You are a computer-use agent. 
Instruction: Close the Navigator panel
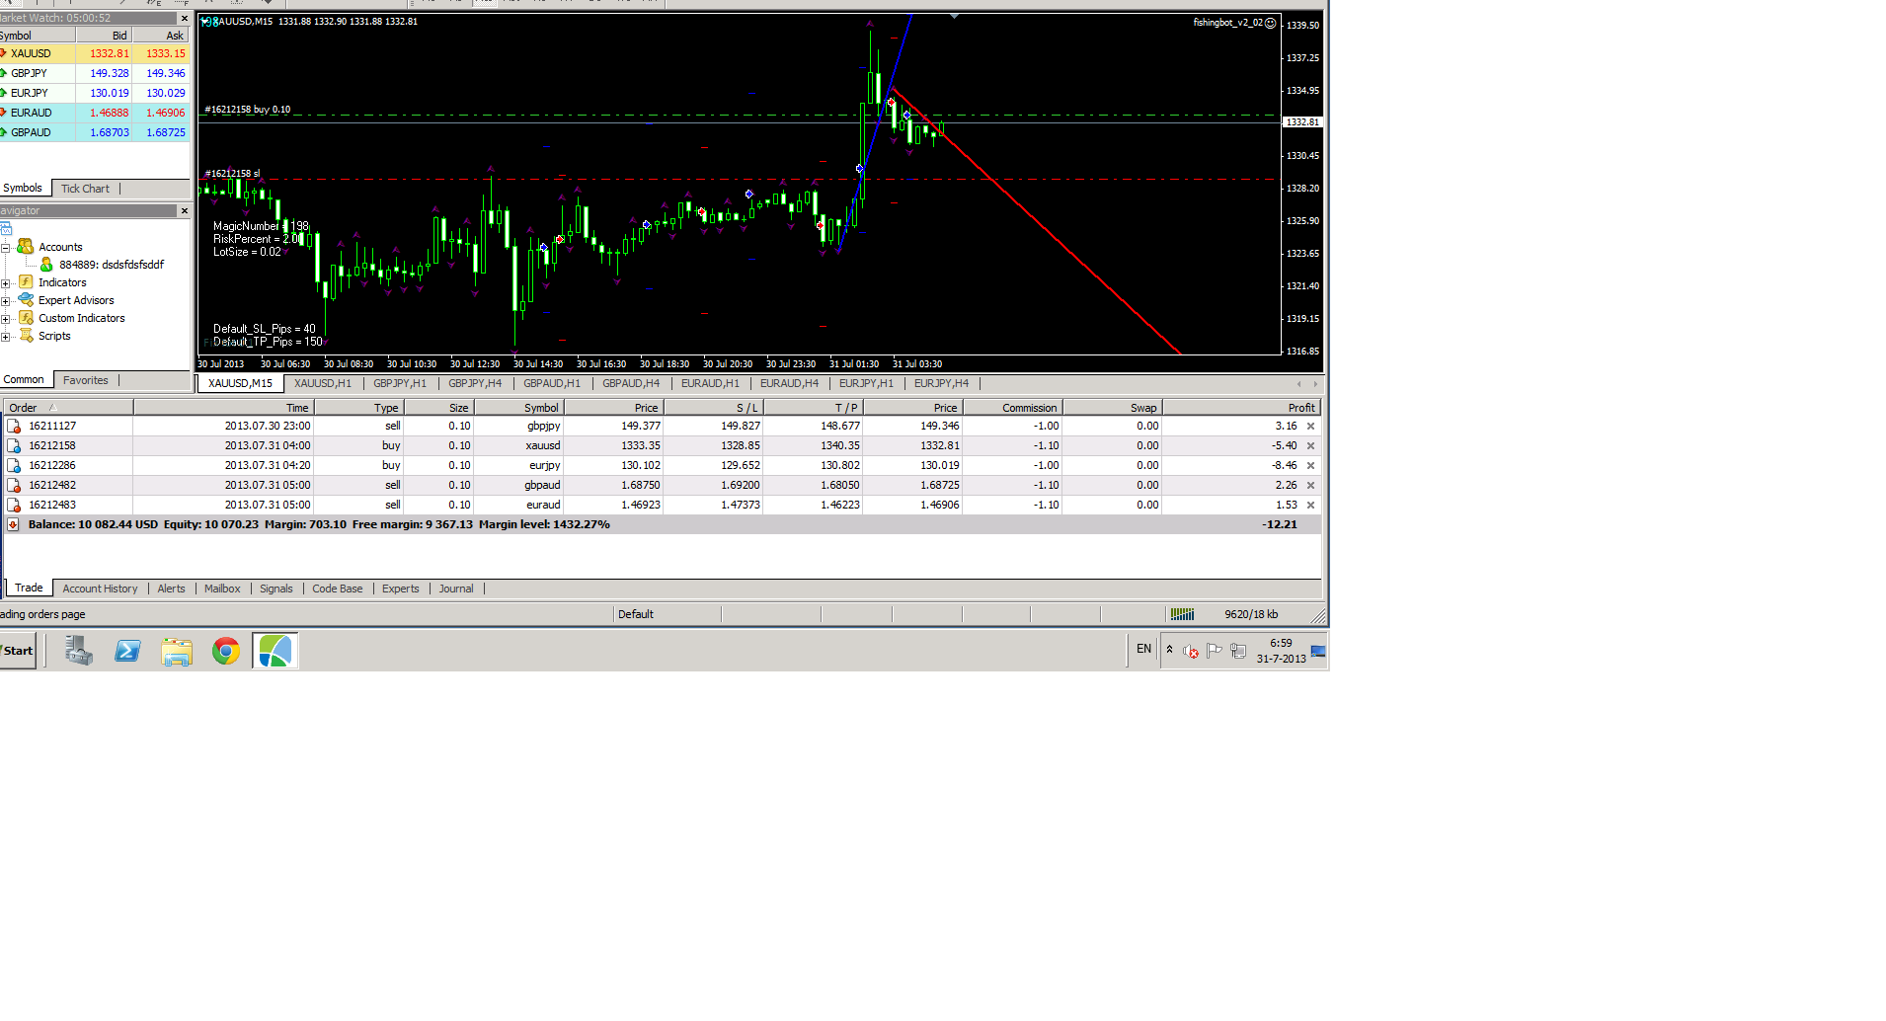coord(185,210)
